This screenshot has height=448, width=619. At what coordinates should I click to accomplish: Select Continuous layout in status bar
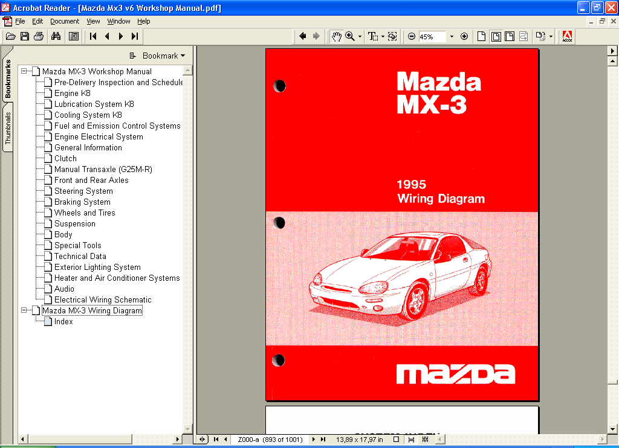pos(411,440)
